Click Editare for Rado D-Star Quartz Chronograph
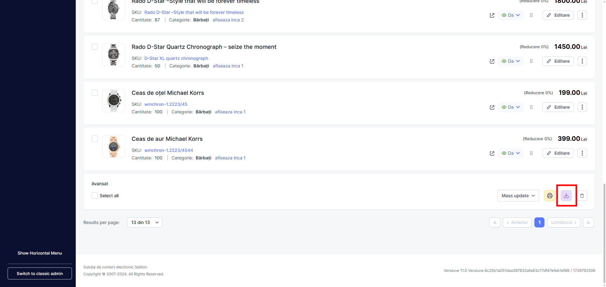The height and width of the screenshot is (287, 606). coord(558,61)
